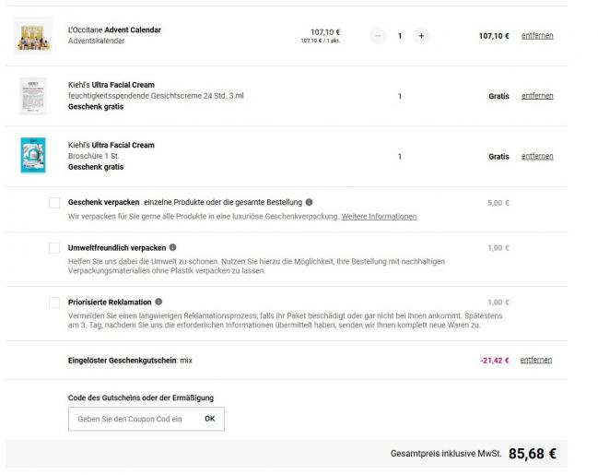Open the Kiehl's brochure thumbnail image
The image size is (598, 475).
pyautogui.click(x=33, y=155)
